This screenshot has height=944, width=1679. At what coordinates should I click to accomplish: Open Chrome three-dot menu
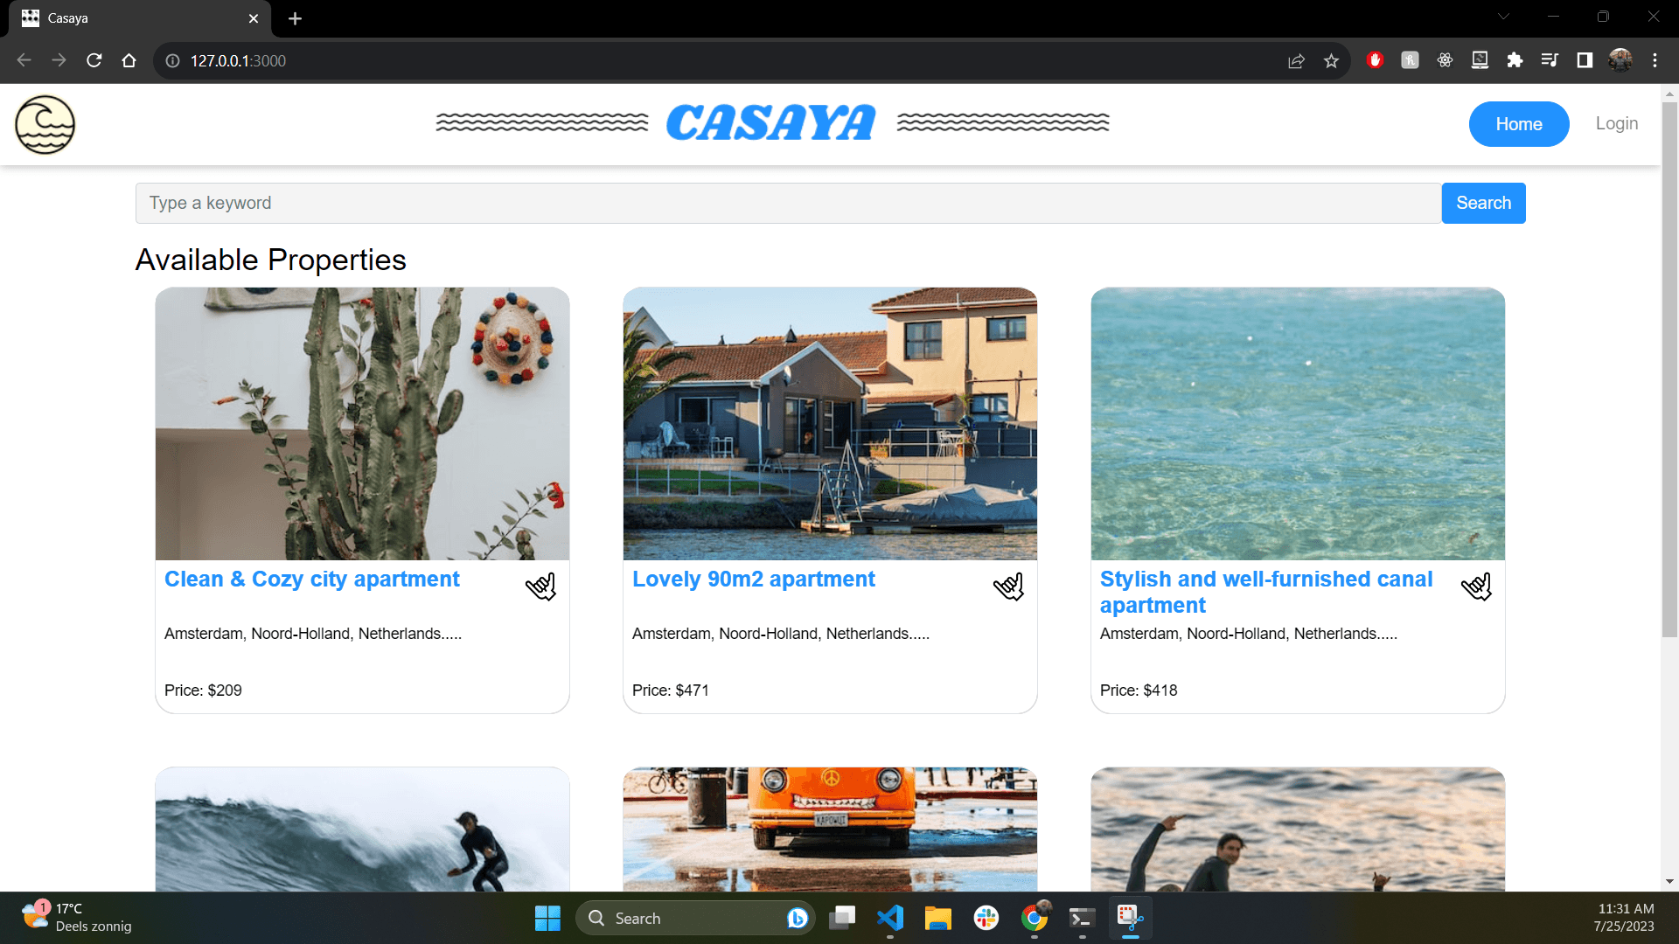[x=1655, y=59]
